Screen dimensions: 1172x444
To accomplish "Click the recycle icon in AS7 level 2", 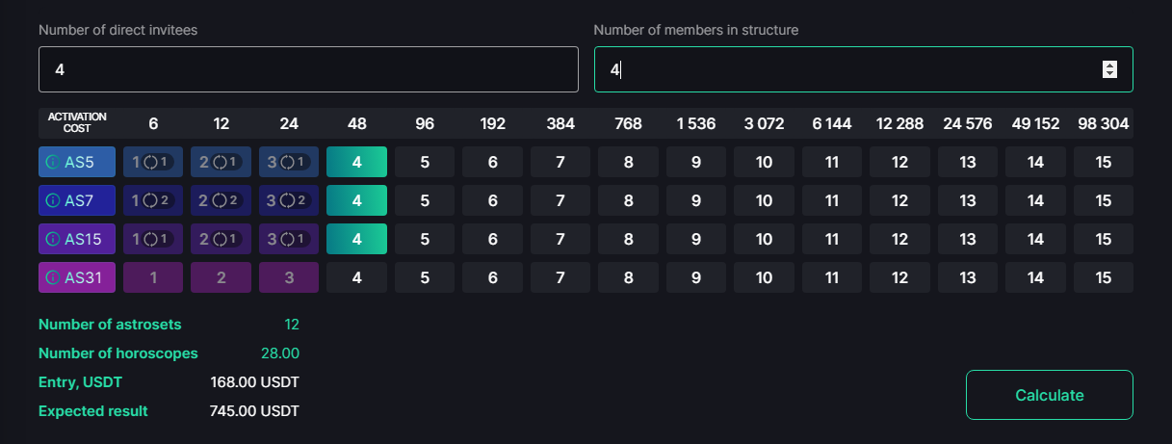I will click(220, 200).
